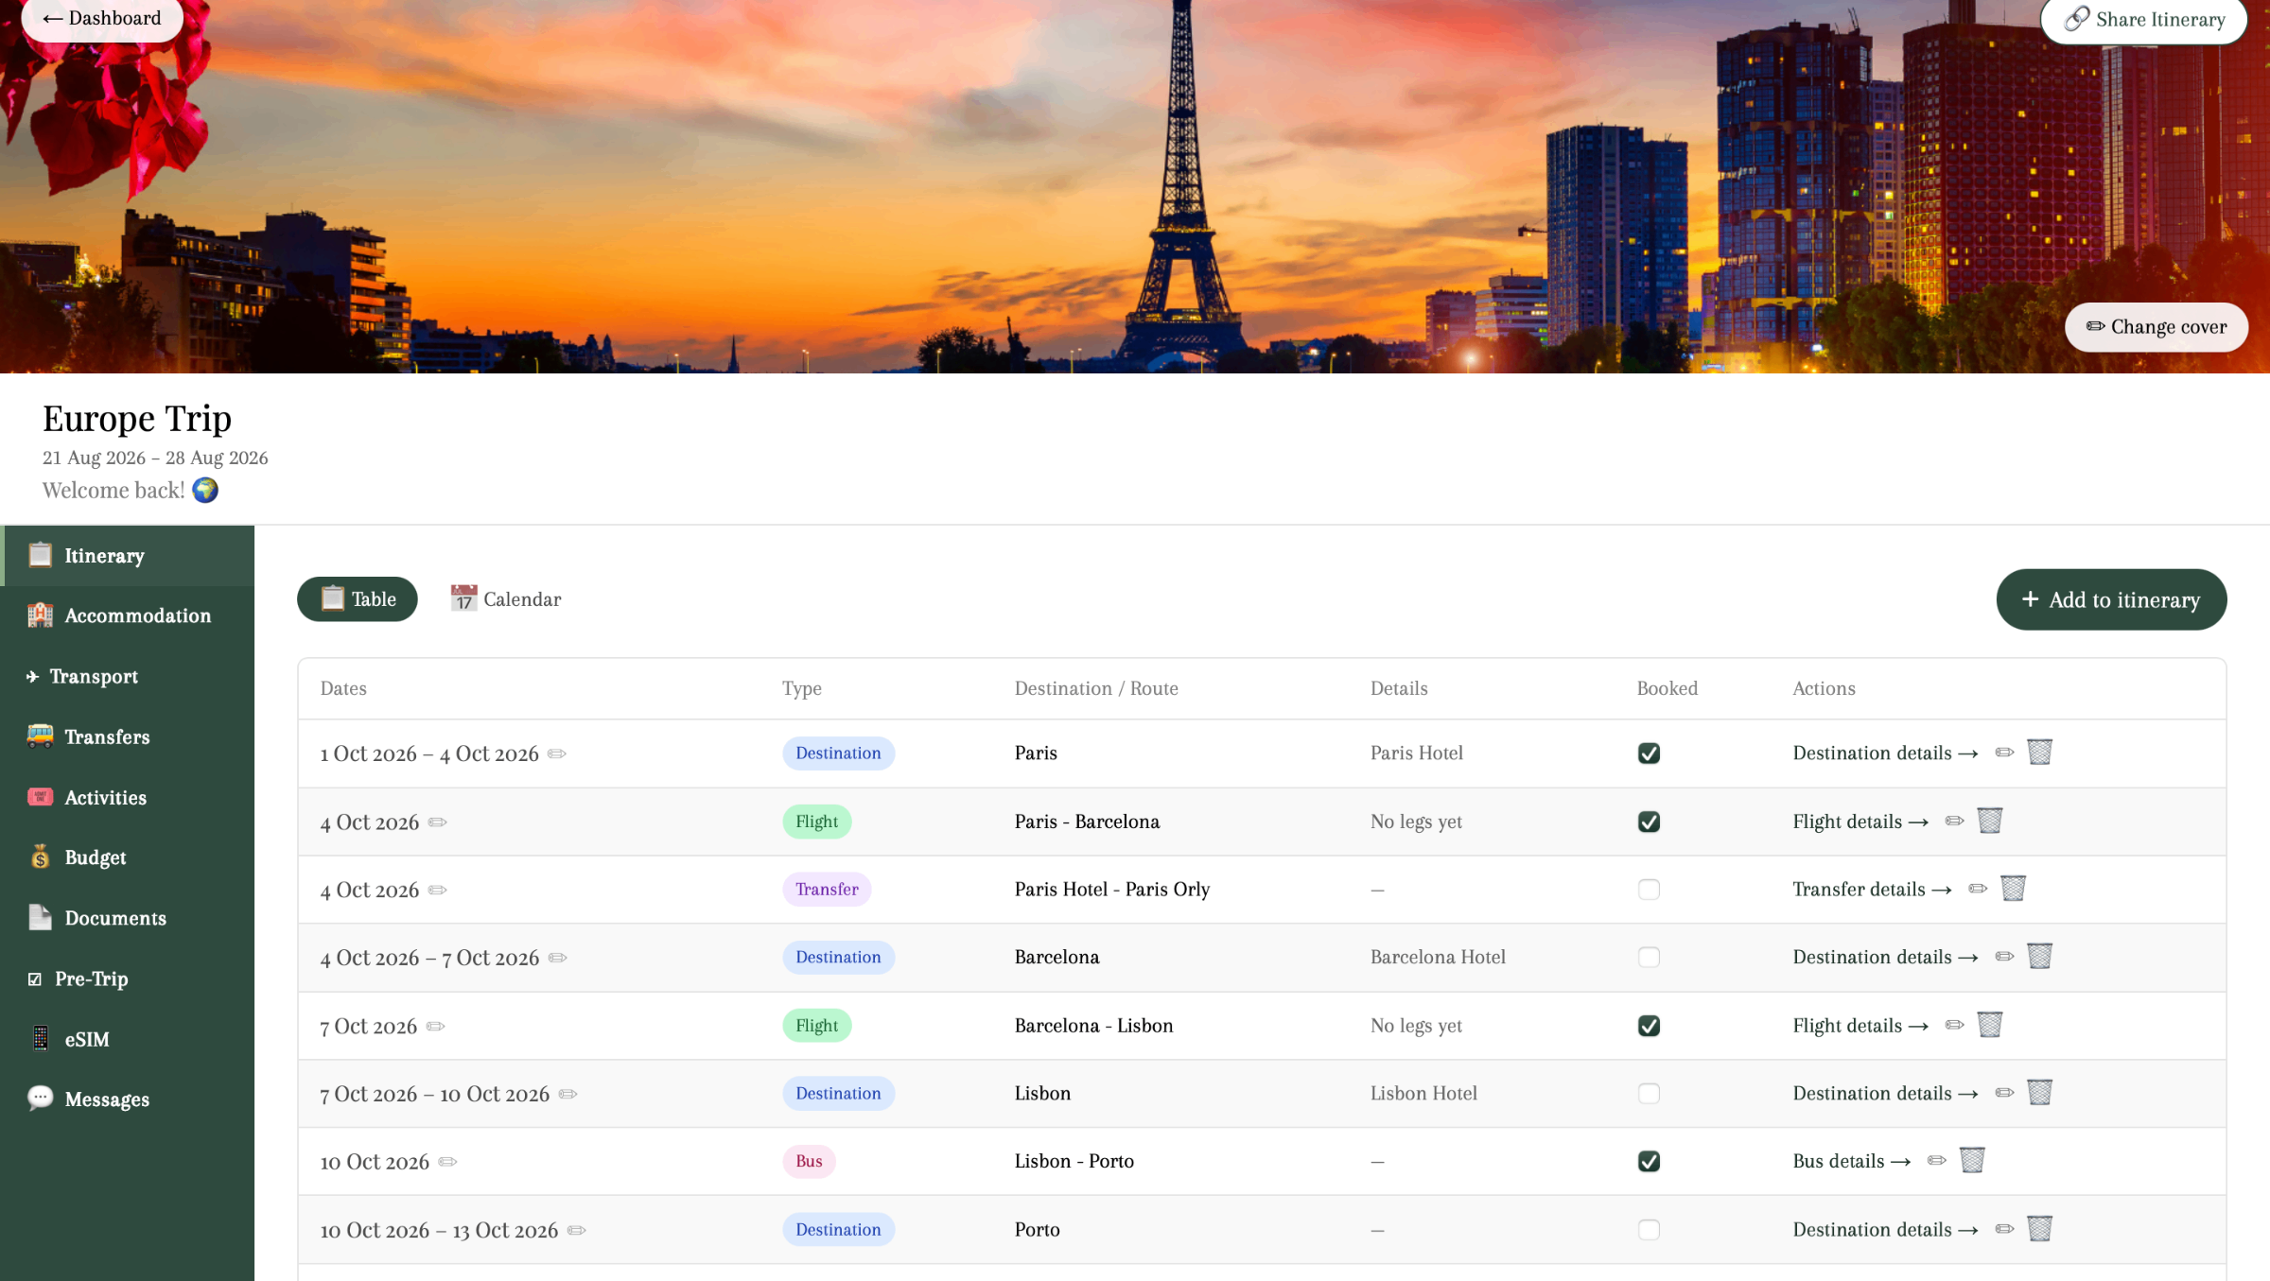Check Booked for Porto destination
2270x1281 pixels.
tap(1649, 1230)
